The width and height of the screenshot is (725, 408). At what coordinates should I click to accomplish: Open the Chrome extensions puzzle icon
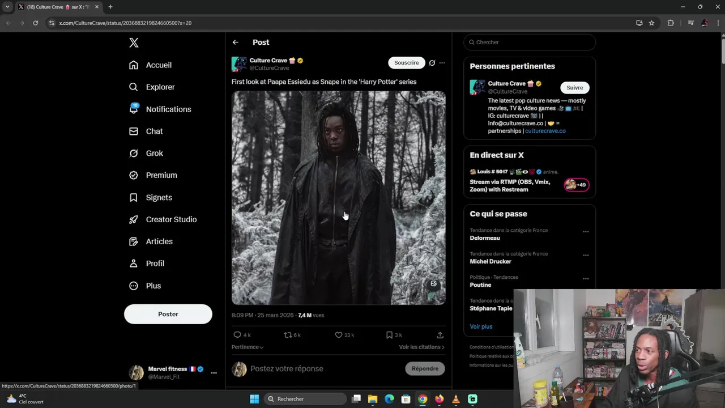coord(671,23)
